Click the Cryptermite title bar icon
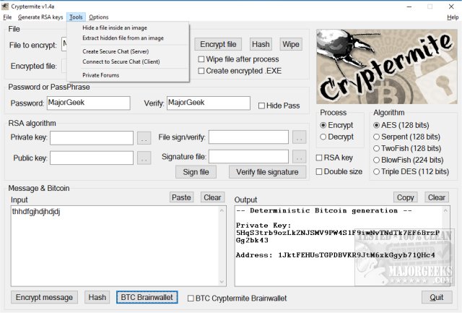This screenshot has height=313, width=462. pos(5,7)
